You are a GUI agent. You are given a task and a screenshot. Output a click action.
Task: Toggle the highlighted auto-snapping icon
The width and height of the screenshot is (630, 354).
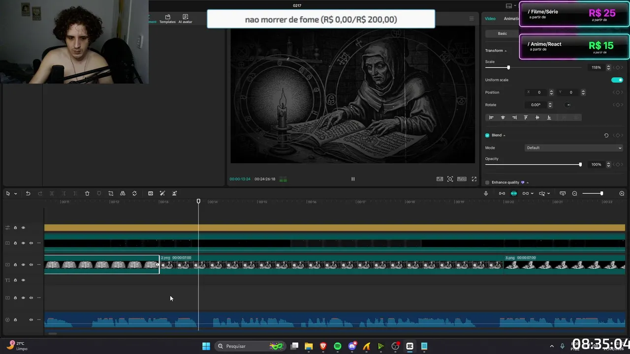point(514,193)
